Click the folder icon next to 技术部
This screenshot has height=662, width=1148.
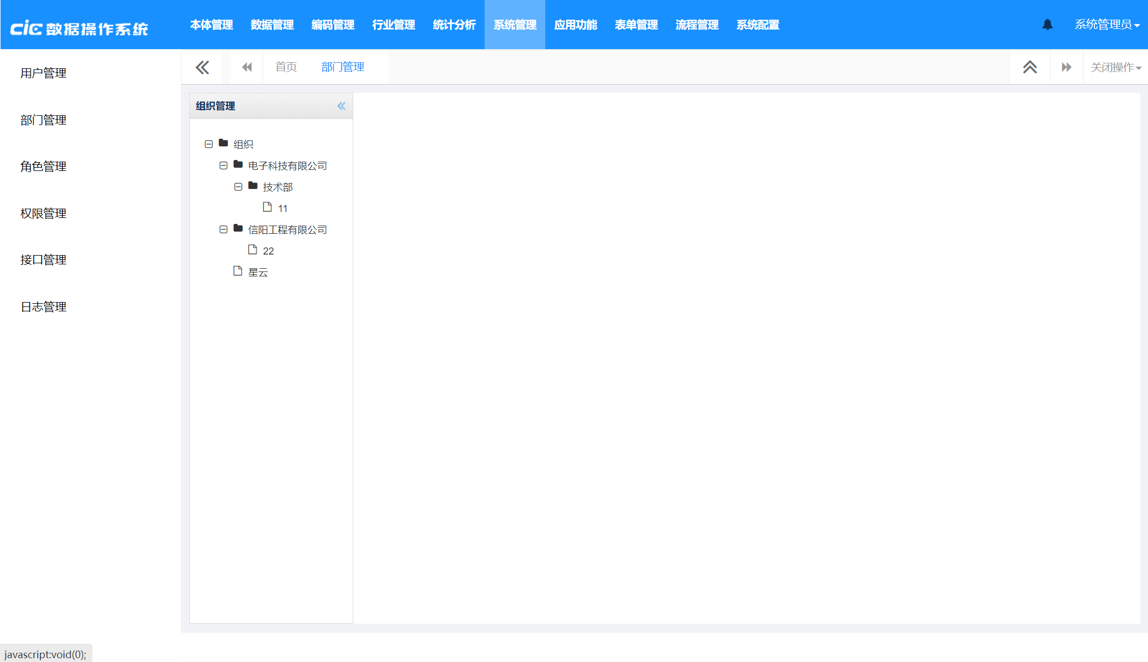pyautogui.click(x=253, y=186)
